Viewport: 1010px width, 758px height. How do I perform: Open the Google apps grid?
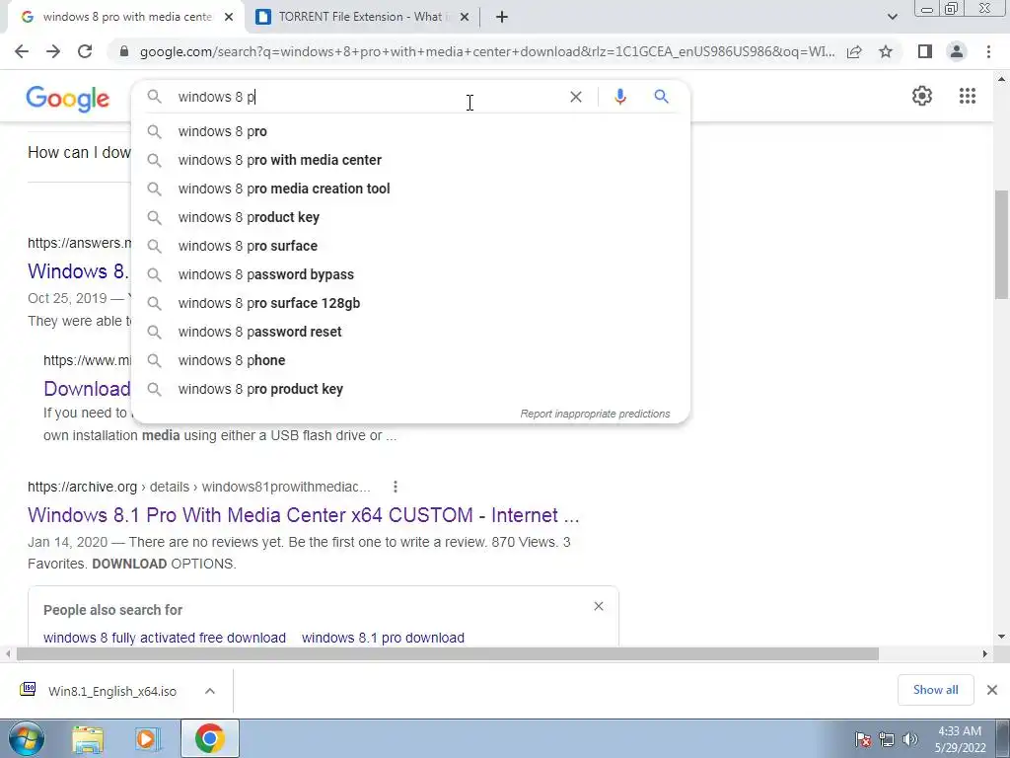967,96
